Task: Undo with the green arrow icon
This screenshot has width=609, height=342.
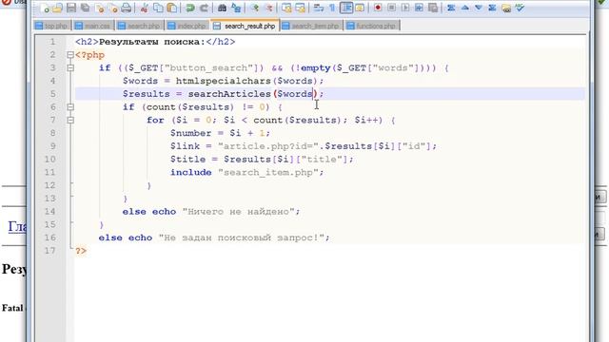Action: [190, 8]
